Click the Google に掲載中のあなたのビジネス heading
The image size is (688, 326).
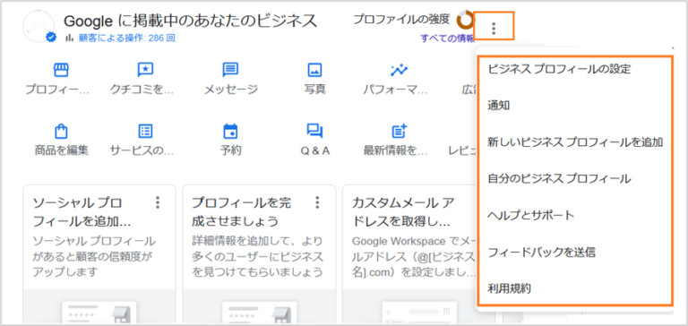pyautogui.click(x=190, y=21)
